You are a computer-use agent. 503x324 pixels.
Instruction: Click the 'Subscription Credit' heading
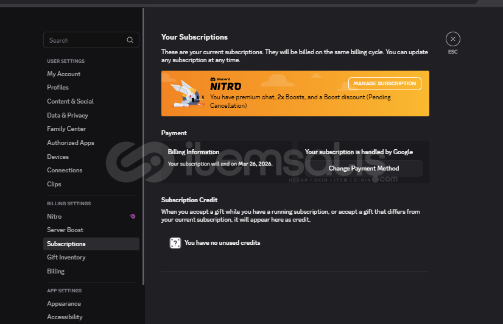coord(189,200)
